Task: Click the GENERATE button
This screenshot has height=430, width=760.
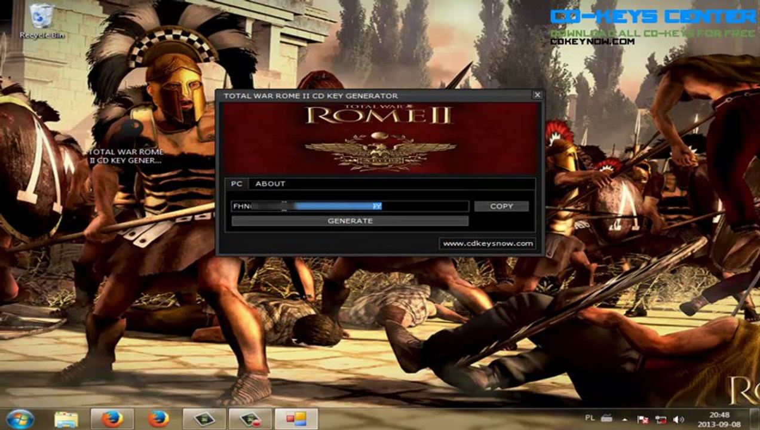Action: [x=350, y=221]
